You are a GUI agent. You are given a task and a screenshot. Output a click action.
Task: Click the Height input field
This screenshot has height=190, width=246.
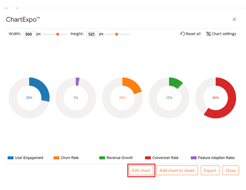92,34
